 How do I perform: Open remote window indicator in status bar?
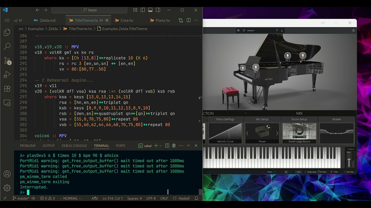point(5,198)
